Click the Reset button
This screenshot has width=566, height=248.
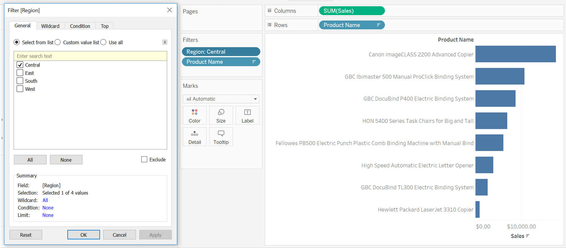point(26,235)
